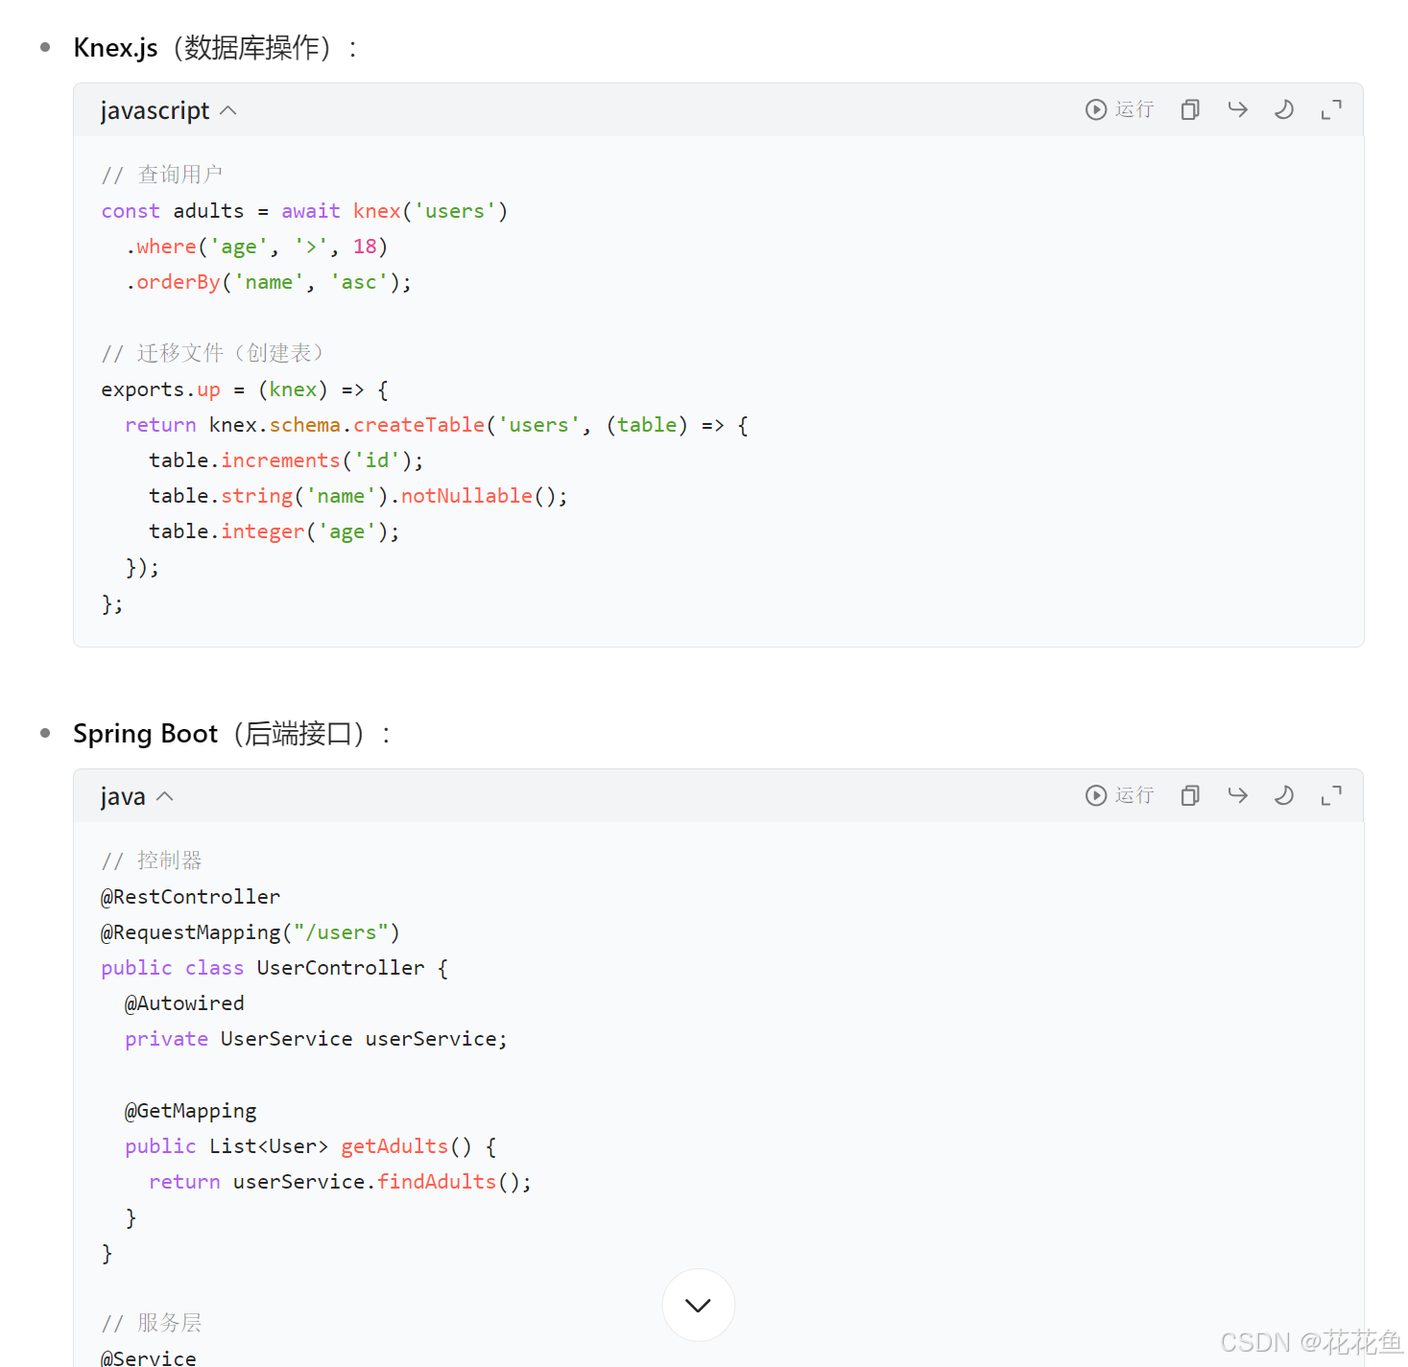Click the '@GetMapping' annotation

(x=190, y=1111)
